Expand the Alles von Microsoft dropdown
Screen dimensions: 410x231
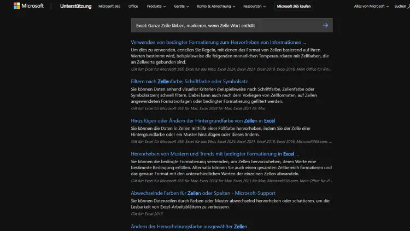[x=371, y=6]
